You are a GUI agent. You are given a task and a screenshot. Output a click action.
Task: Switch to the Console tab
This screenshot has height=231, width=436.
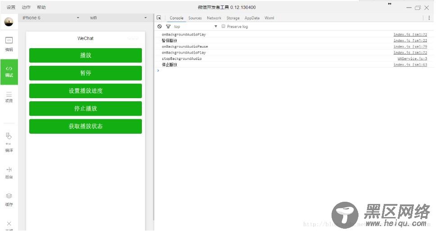[177, 18]
